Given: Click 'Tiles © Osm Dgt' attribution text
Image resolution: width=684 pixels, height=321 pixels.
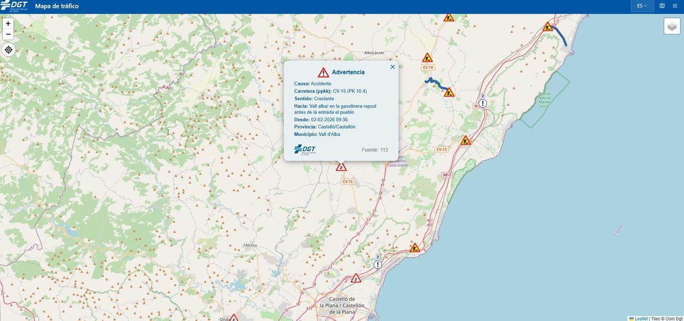Looking at the screenshot, I should click(x=666, y=318).
